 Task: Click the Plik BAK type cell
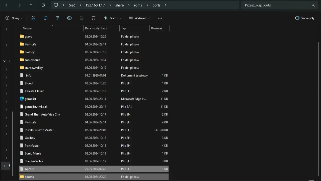pyautogui.click(x=127, y=107)
